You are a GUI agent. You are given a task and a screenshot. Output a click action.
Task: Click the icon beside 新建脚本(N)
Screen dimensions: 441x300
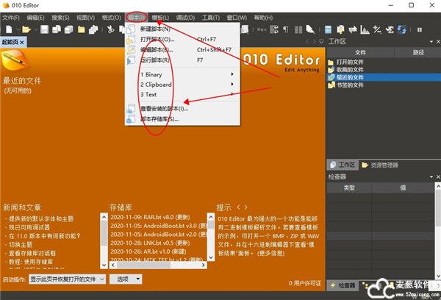tap(131, 29)
